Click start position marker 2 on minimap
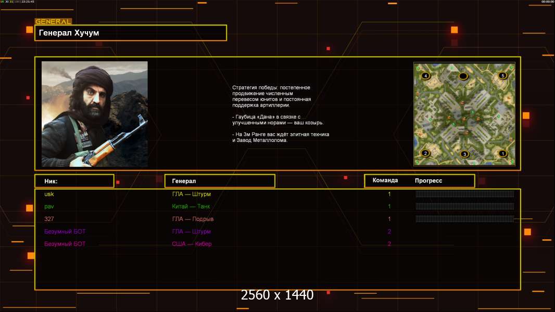 click(x=425, y=153)
